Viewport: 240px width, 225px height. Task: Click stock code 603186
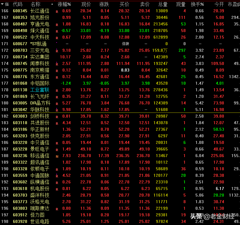(x=20, y=129)
